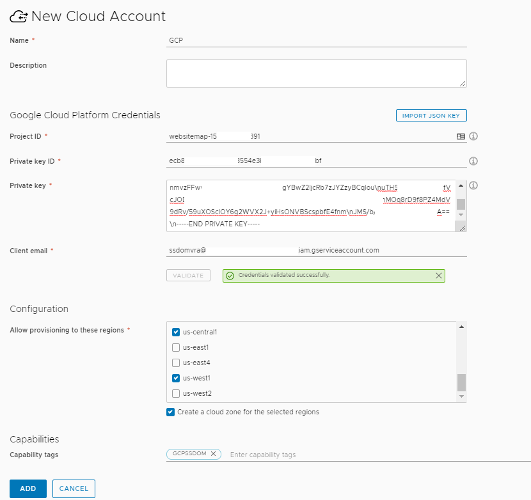Click the Add button
Image resolution: width=531 pixels, height=500 pixels.
click(28, 488)
